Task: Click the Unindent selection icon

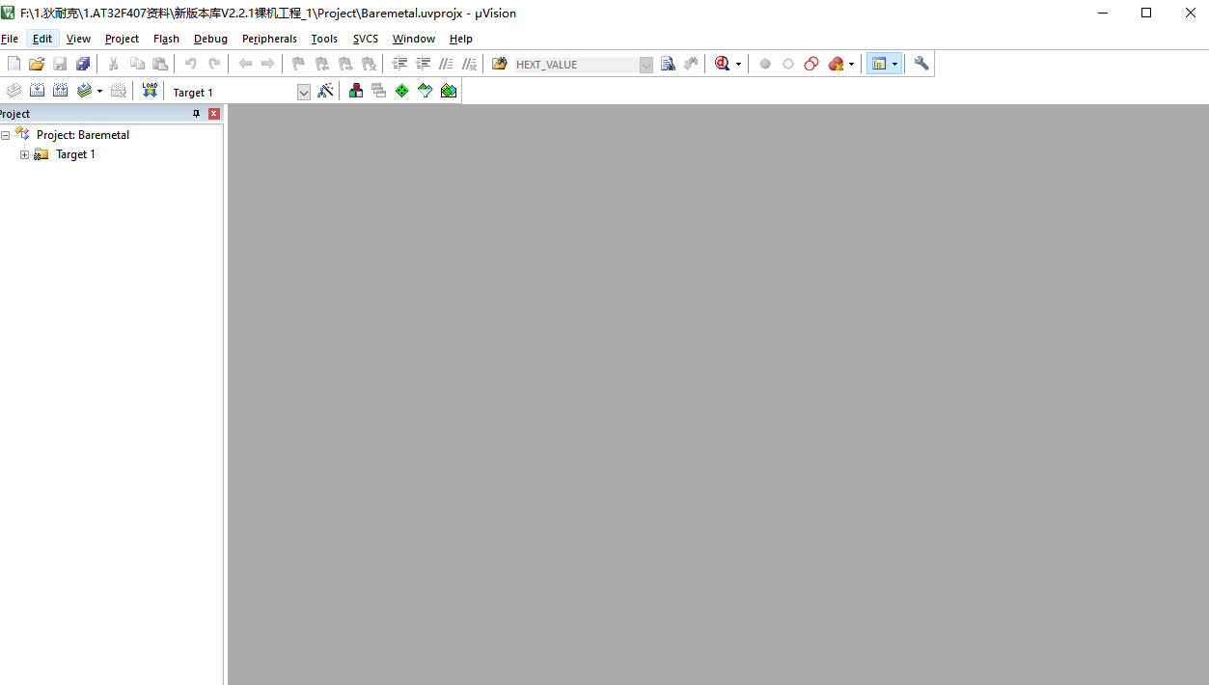Action: [423, 64]
